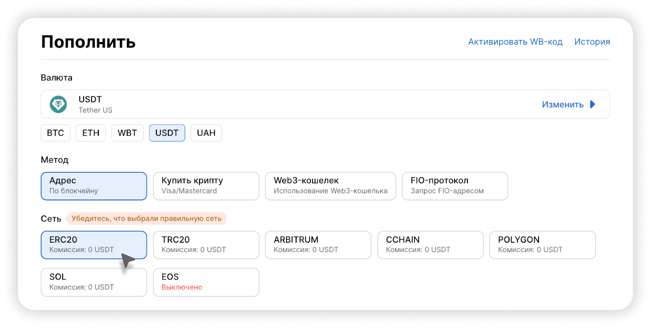
Task: Select Адрес по блокчейну deposit method
Action: (x=94, y=186)
